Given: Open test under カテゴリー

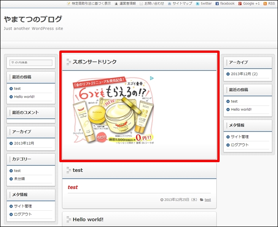Looking at the screenshot, I should pyautogui.click(x=18, y=170).
